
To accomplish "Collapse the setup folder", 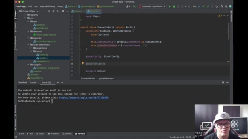I will tap(31, 51).
